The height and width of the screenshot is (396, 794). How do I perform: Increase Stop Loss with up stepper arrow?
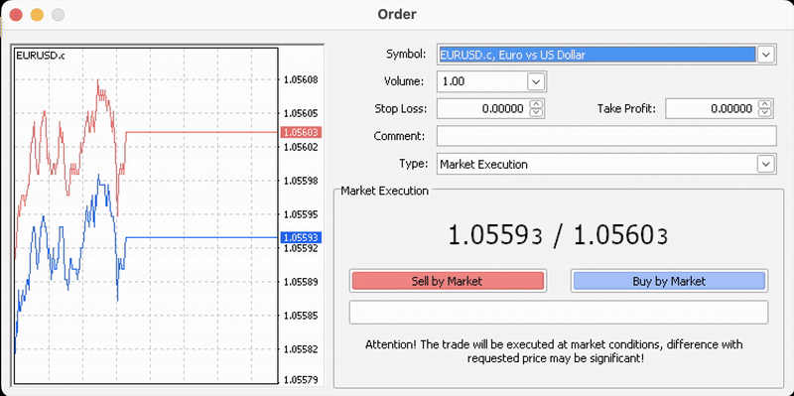click(536, 104)
